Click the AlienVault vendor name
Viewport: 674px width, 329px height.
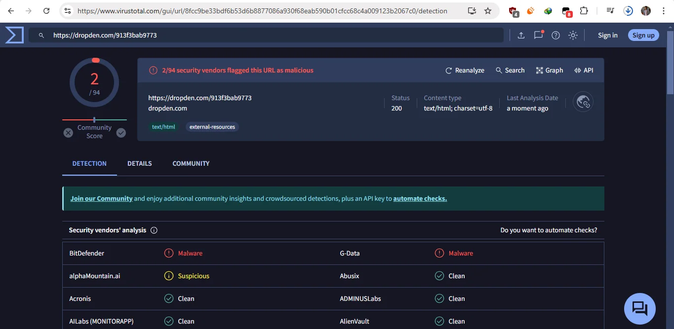[355, 322]
